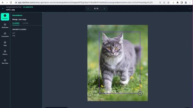This screenshot has width=193, height=108.
Task: Click the bounding box's bottom-right corner handle
Action: click(140, 93)
